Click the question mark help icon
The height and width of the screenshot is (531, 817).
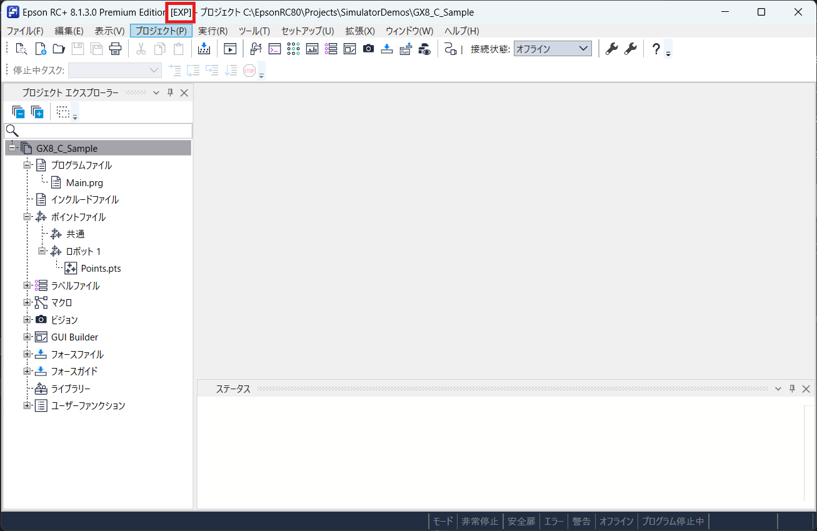[x=656, y=49]
